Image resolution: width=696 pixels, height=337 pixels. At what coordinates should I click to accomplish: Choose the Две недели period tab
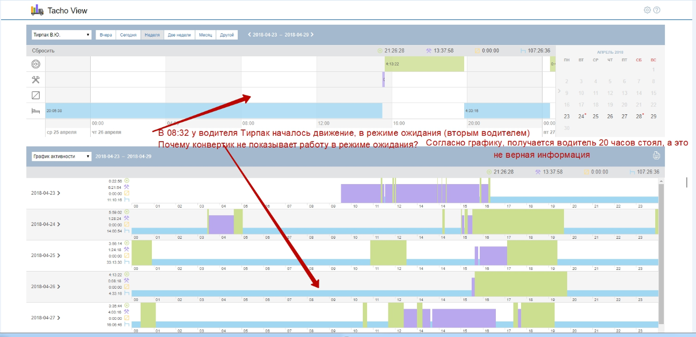(x=179, y=35)
